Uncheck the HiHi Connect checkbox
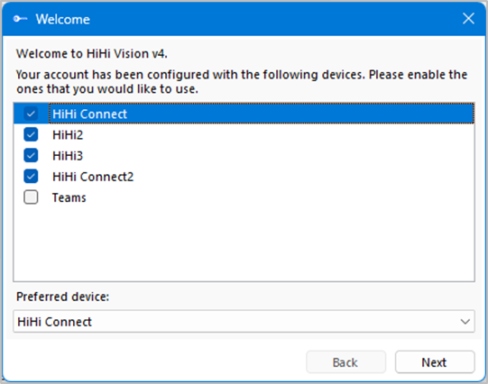Viewport: 488px width, 384px height. tap(31, 114)
